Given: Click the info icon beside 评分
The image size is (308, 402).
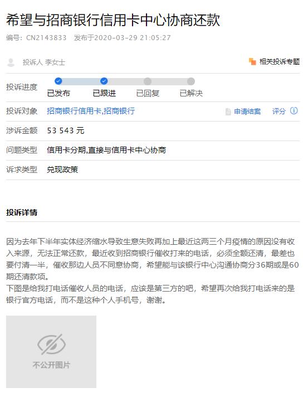Looking at the screenshot, I should (x=294, y=111).
